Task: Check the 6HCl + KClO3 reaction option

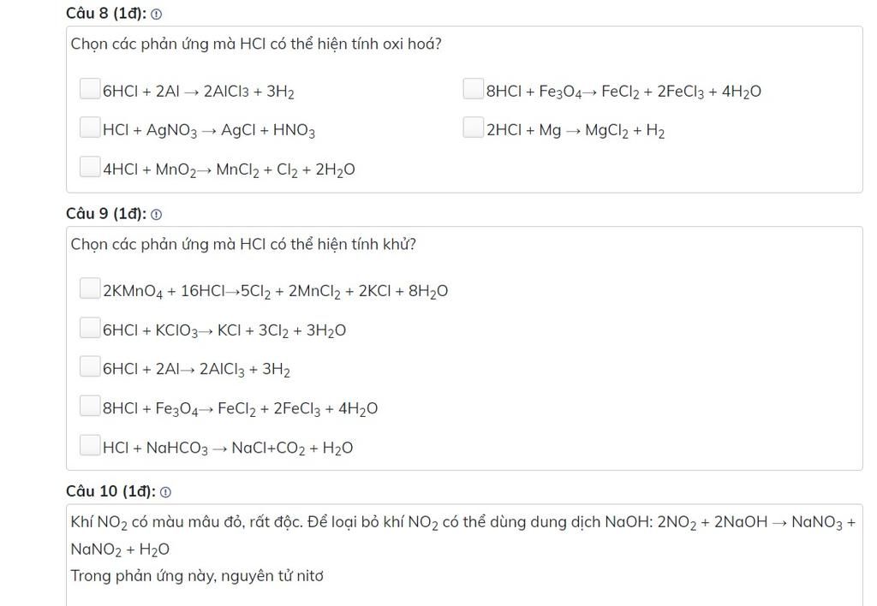Action: [x=89, y=328]
